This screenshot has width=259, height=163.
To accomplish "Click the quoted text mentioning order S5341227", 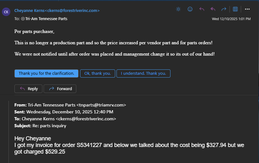I will tap(129, 148).
